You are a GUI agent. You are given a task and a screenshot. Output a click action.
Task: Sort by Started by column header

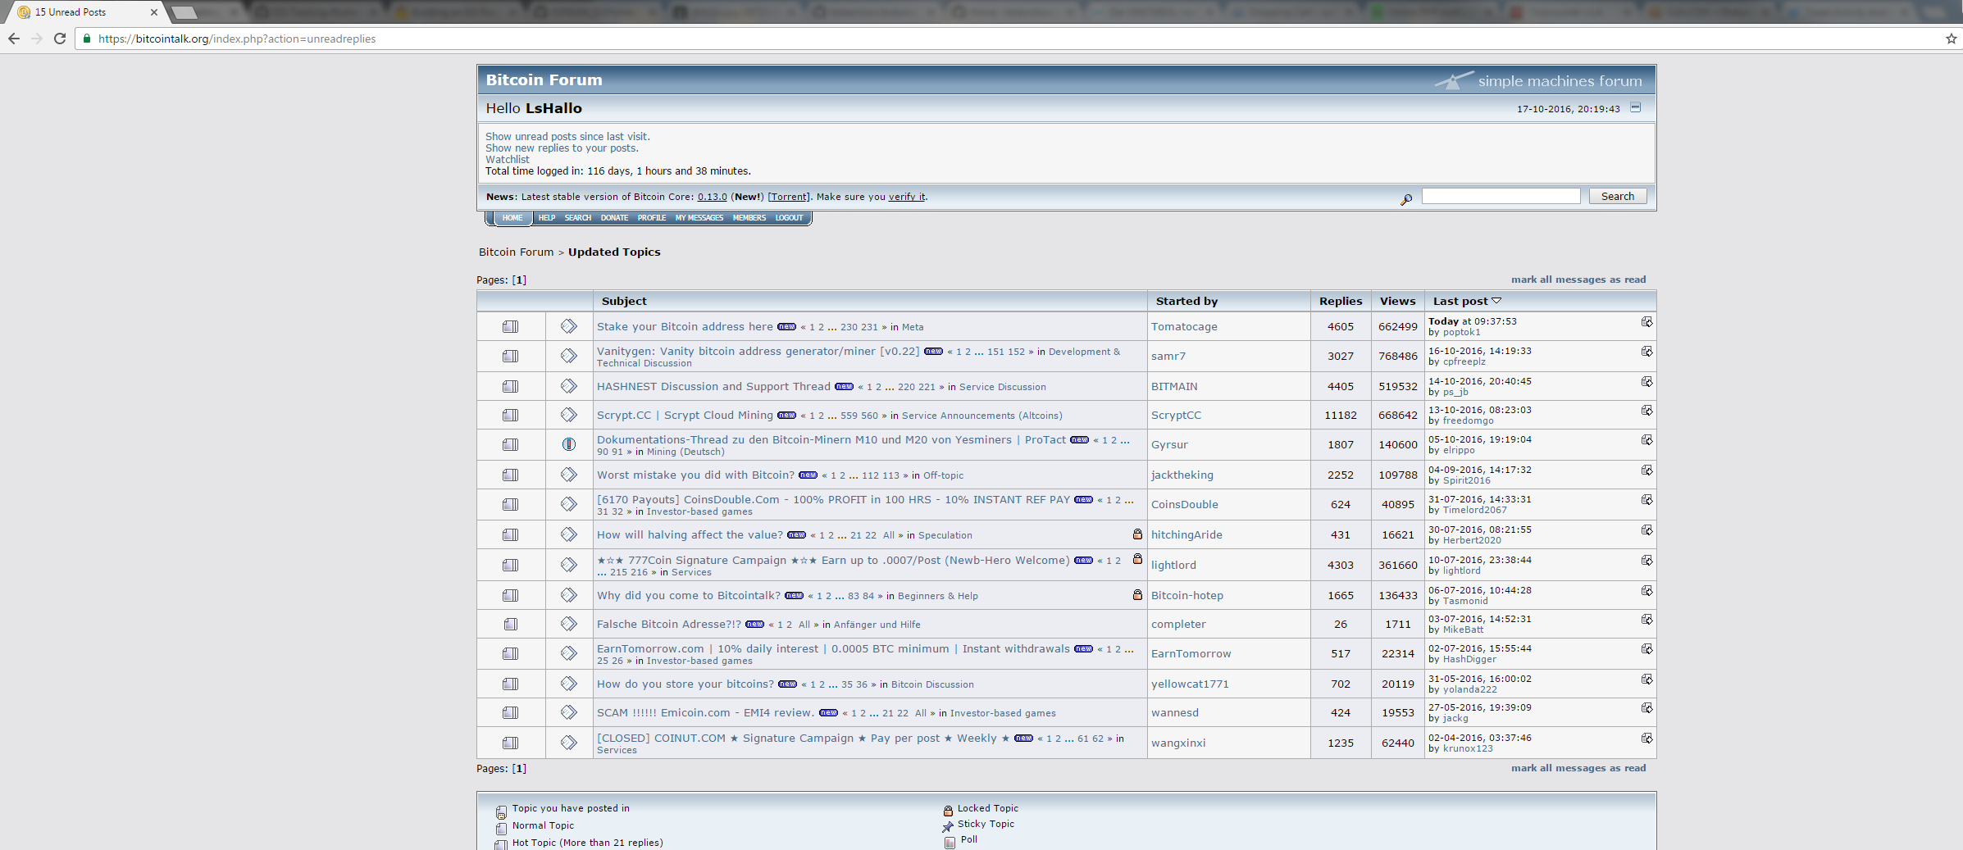pyautogui.click(x=1186, y=302)
